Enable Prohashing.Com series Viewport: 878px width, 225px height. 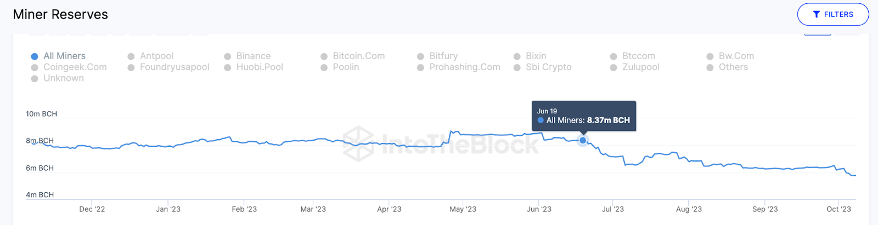click(x=464, y=67)
